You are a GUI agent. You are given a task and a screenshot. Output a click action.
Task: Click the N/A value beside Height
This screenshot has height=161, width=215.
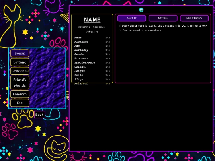107,71
